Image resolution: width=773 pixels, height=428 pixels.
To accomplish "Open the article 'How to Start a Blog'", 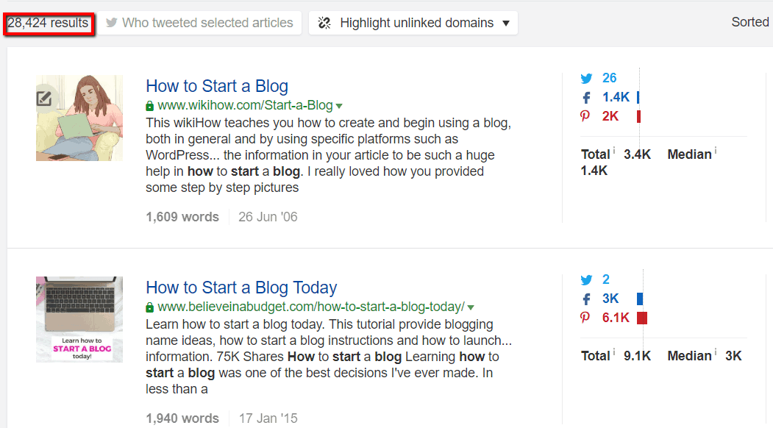I will (x=217, y=86).
